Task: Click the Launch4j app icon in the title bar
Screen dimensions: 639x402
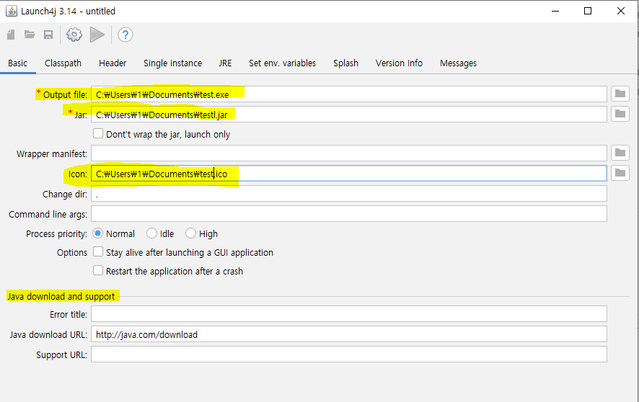Action: pos(11,11)
